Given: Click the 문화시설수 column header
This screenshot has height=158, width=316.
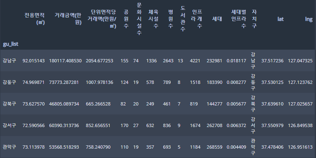Looking at the screenshot, I should coord(139,19).
